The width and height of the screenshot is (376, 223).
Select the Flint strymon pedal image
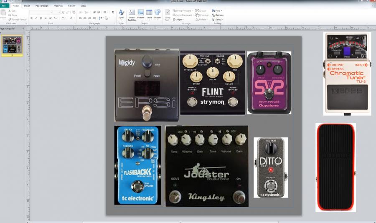click(x=213, y=83)
